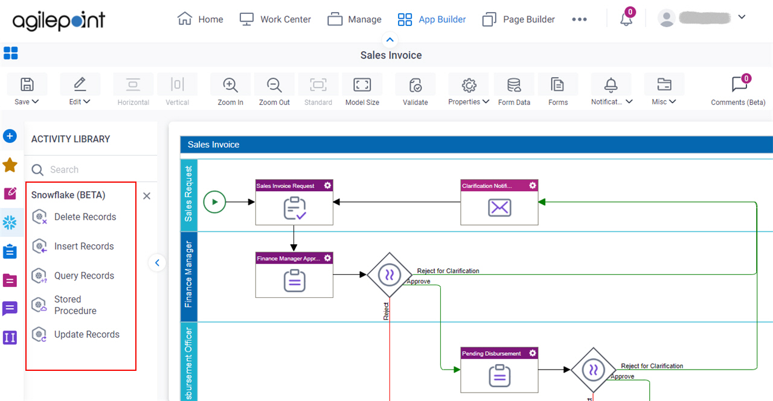Screen dimensions: 773x401
Task: Click Zoom In tool
Action: point(230,90)
